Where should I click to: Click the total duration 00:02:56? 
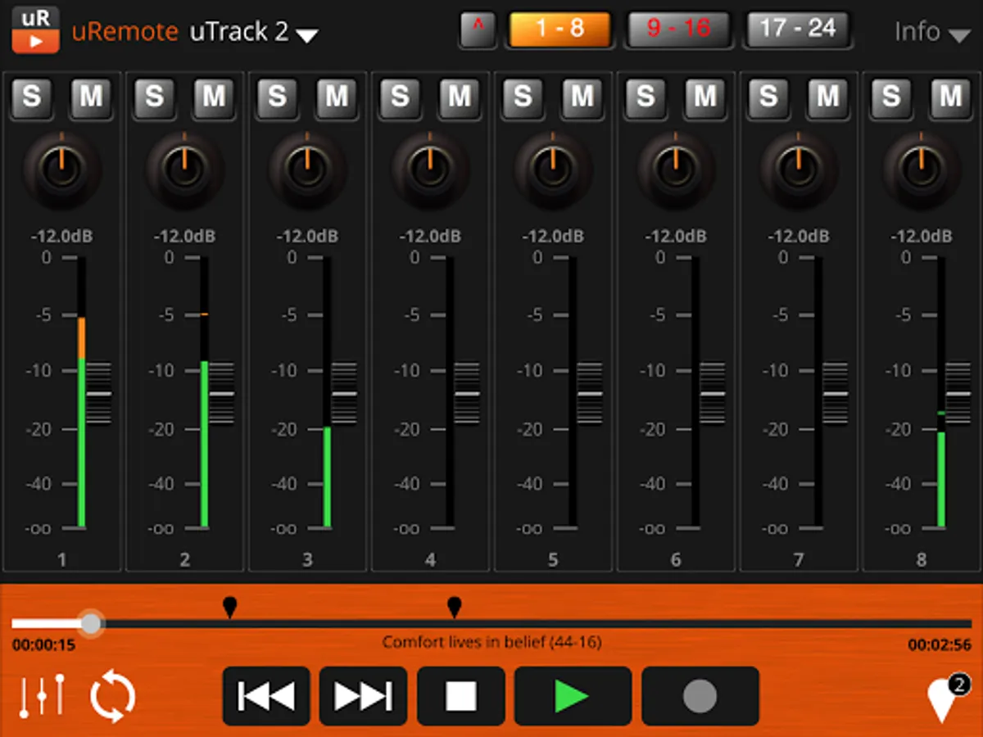click(940, 645)
